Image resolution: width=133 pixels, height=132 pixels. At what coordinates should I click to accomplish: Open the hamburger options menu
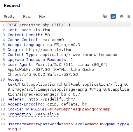pos(129,16)
